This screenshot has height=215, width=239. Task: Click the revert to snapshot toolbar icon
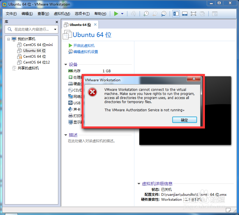pos(155,14)
